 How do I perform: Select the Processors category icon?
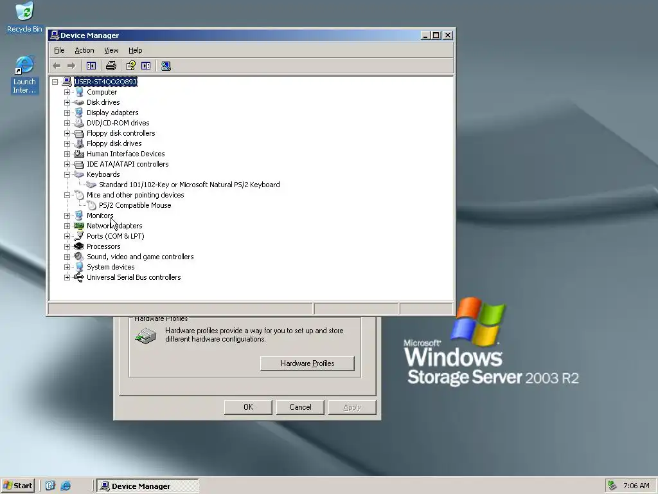pos(79,246)
